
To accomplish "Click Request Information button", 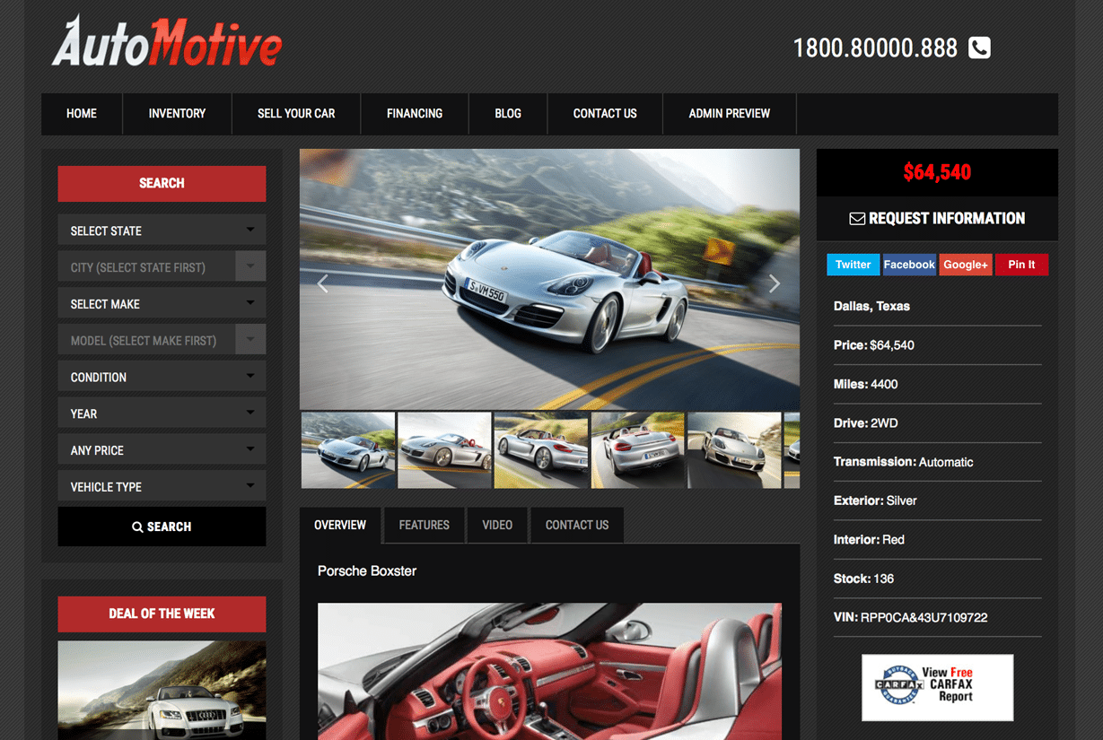I will pyautogui.click(x=937, y=219).
